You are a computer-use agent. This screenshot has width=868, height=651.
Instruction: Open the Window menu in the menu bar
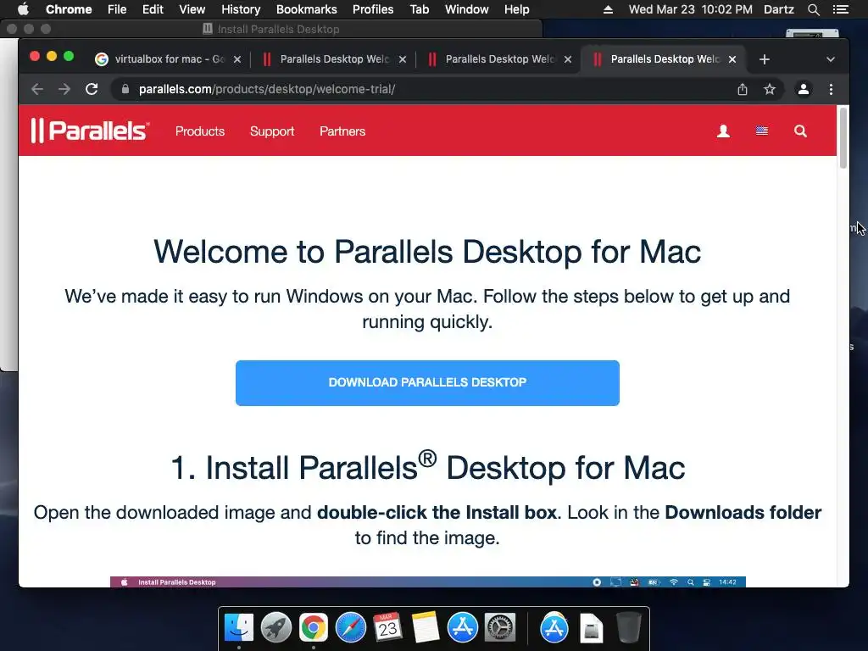(x=467, y=9)
